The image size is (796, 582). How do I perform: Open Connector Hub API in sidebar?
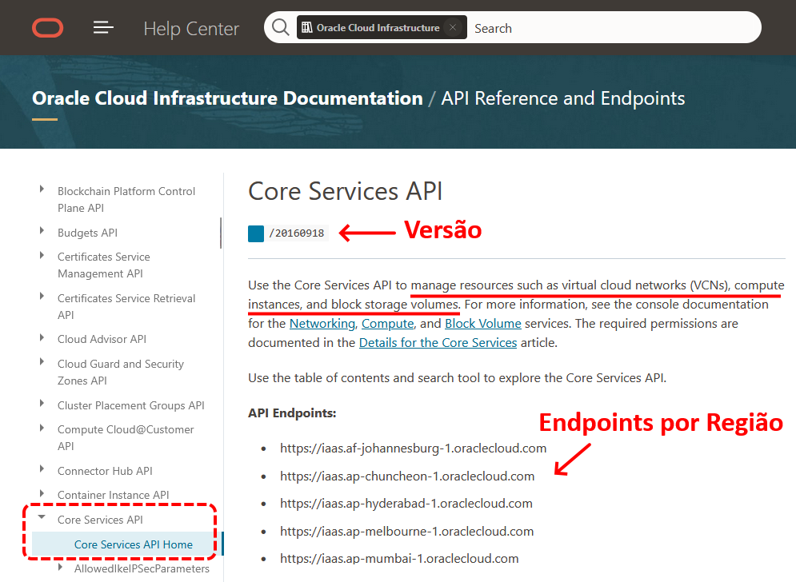105,471
